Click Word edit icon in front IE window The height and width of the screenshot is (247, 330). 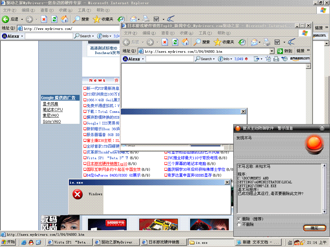pyautogui.click(x=277, y=42)
